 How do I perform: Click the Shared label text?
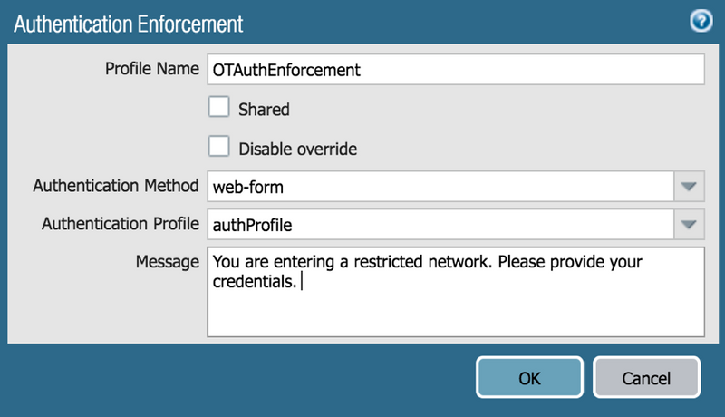tap(264, 110)
